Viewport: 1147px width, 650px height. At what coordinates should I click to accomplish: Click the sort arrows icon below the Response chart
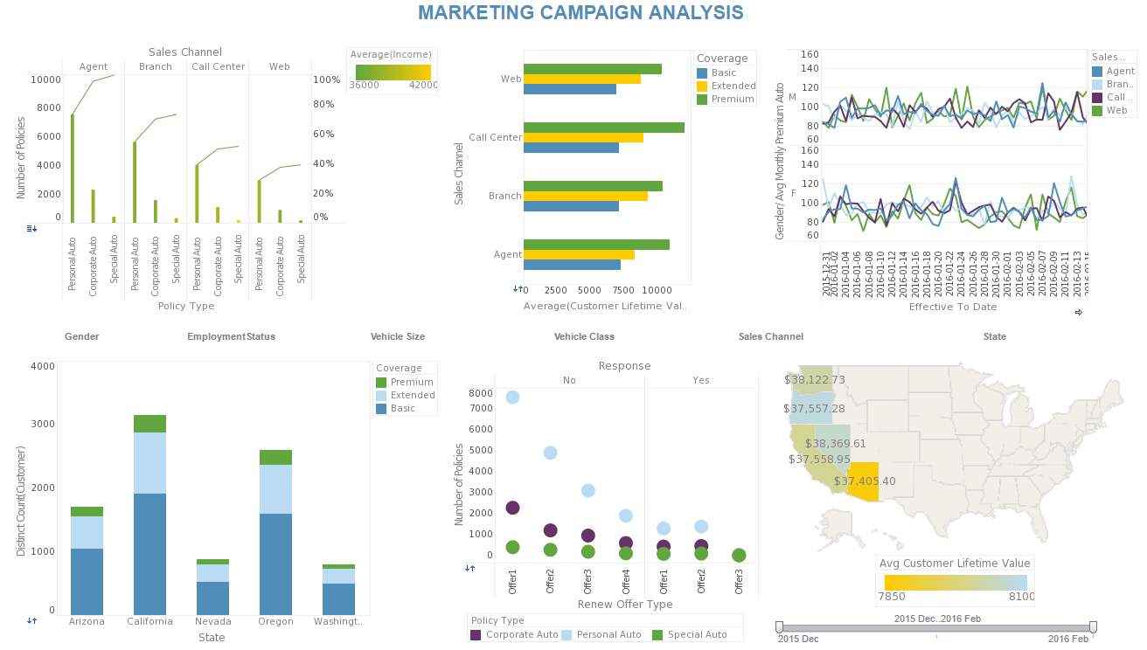tap(469, 568)
